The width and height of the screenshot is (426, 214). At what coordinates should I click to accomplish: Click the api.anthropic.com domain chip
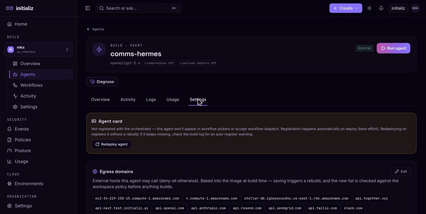(208, 208)
